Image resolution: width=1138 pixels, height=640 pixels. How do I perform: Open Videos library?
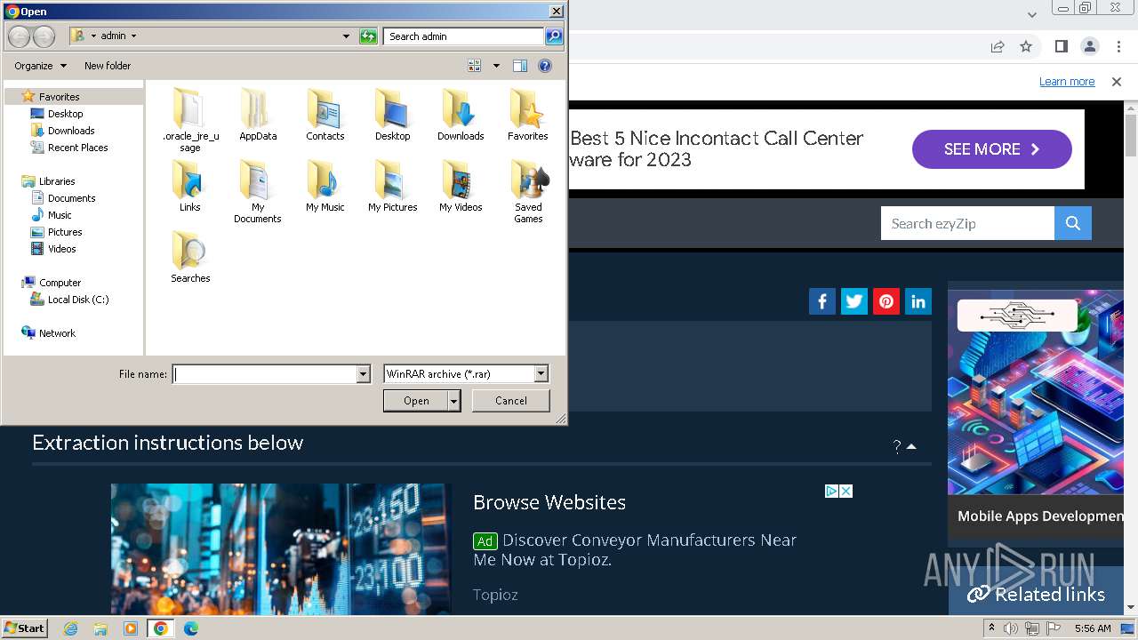pyautogui.click(x=61, y=249)
